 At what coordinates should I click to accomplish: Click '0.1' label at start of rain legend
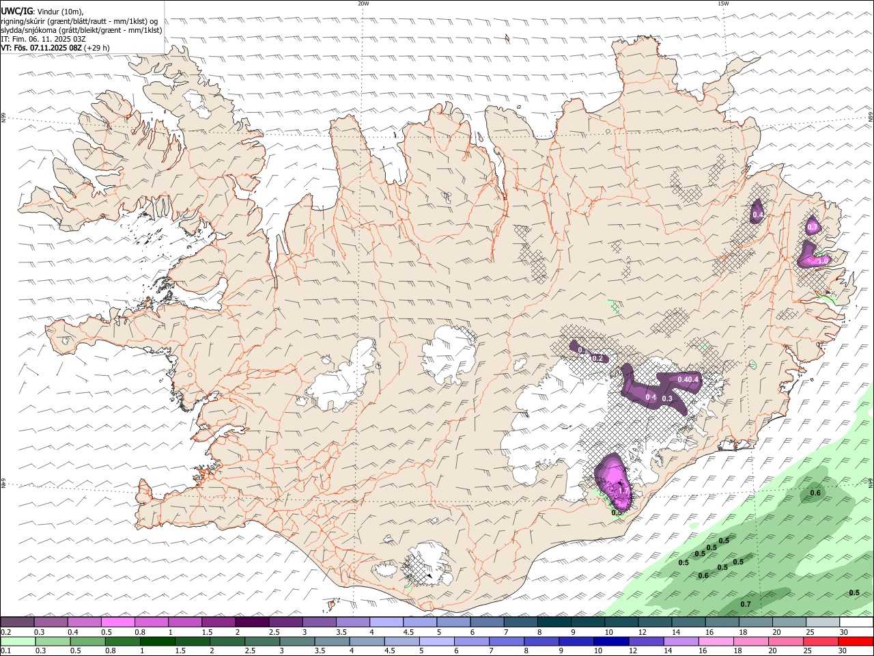[6, 651]
